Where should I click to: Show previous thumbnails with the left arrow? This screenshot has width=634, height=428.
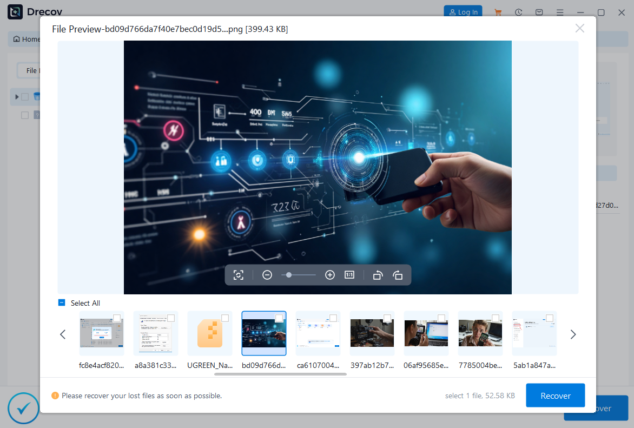62,334
